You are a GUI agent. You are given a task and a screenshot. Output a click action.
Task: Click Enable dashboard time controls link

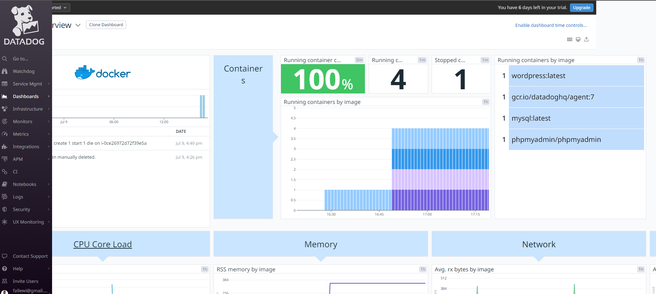coord(551,25)
